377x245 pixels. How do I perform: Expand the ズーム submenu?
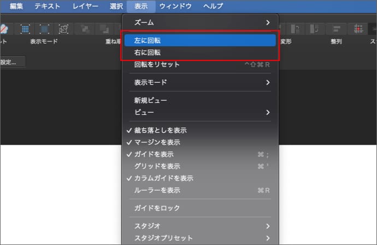[x=200, y=22]
